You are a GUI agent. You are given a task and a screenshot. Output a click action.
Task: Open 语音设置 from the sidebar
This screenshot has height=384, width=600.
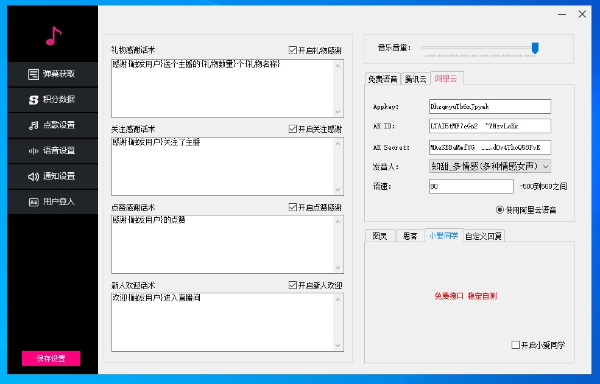coord(52,151)
